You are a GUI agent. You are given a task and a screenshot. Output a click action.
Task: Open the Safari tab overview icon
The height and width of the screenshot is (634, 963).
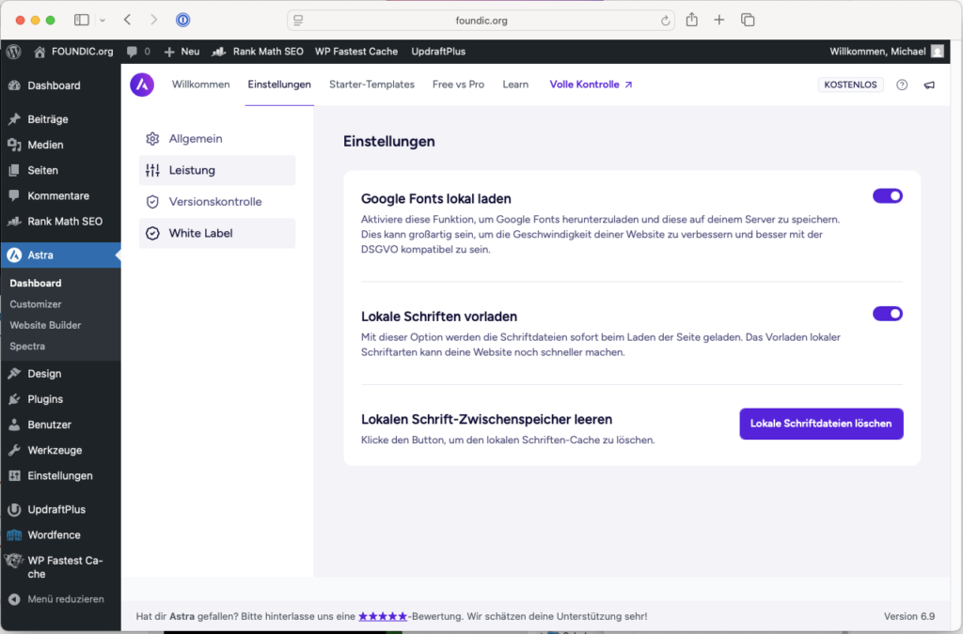748,20
